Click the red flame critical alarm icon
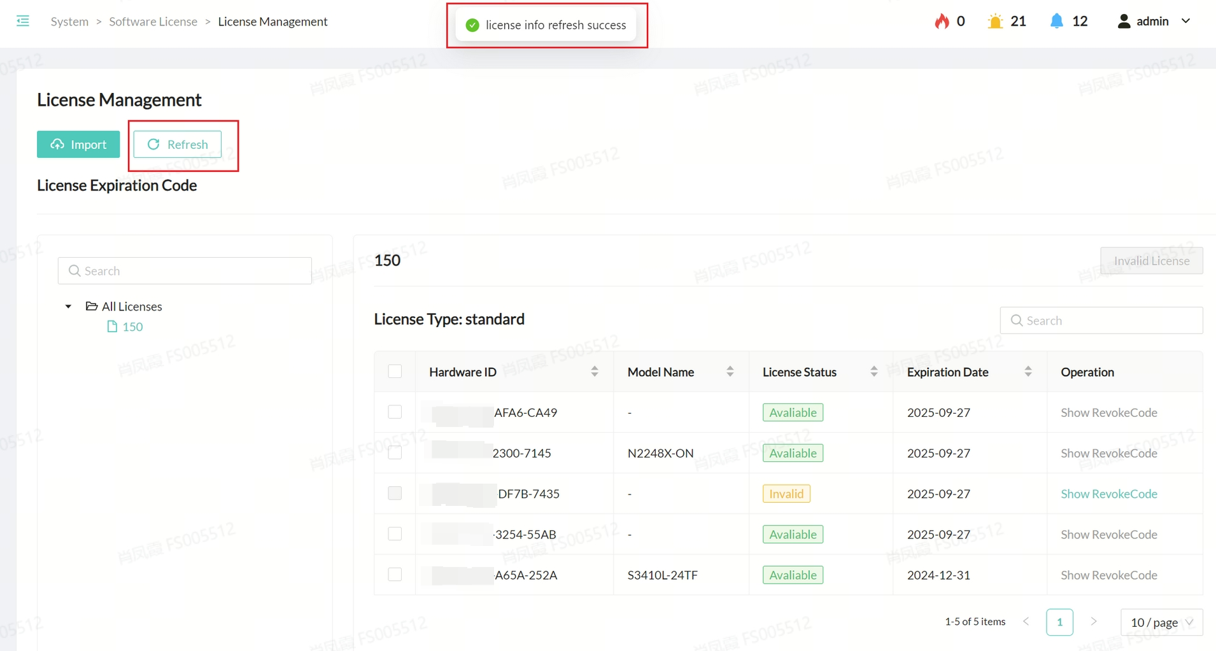The width and height of the screenshot is (1216, 651). coord(942,21)
